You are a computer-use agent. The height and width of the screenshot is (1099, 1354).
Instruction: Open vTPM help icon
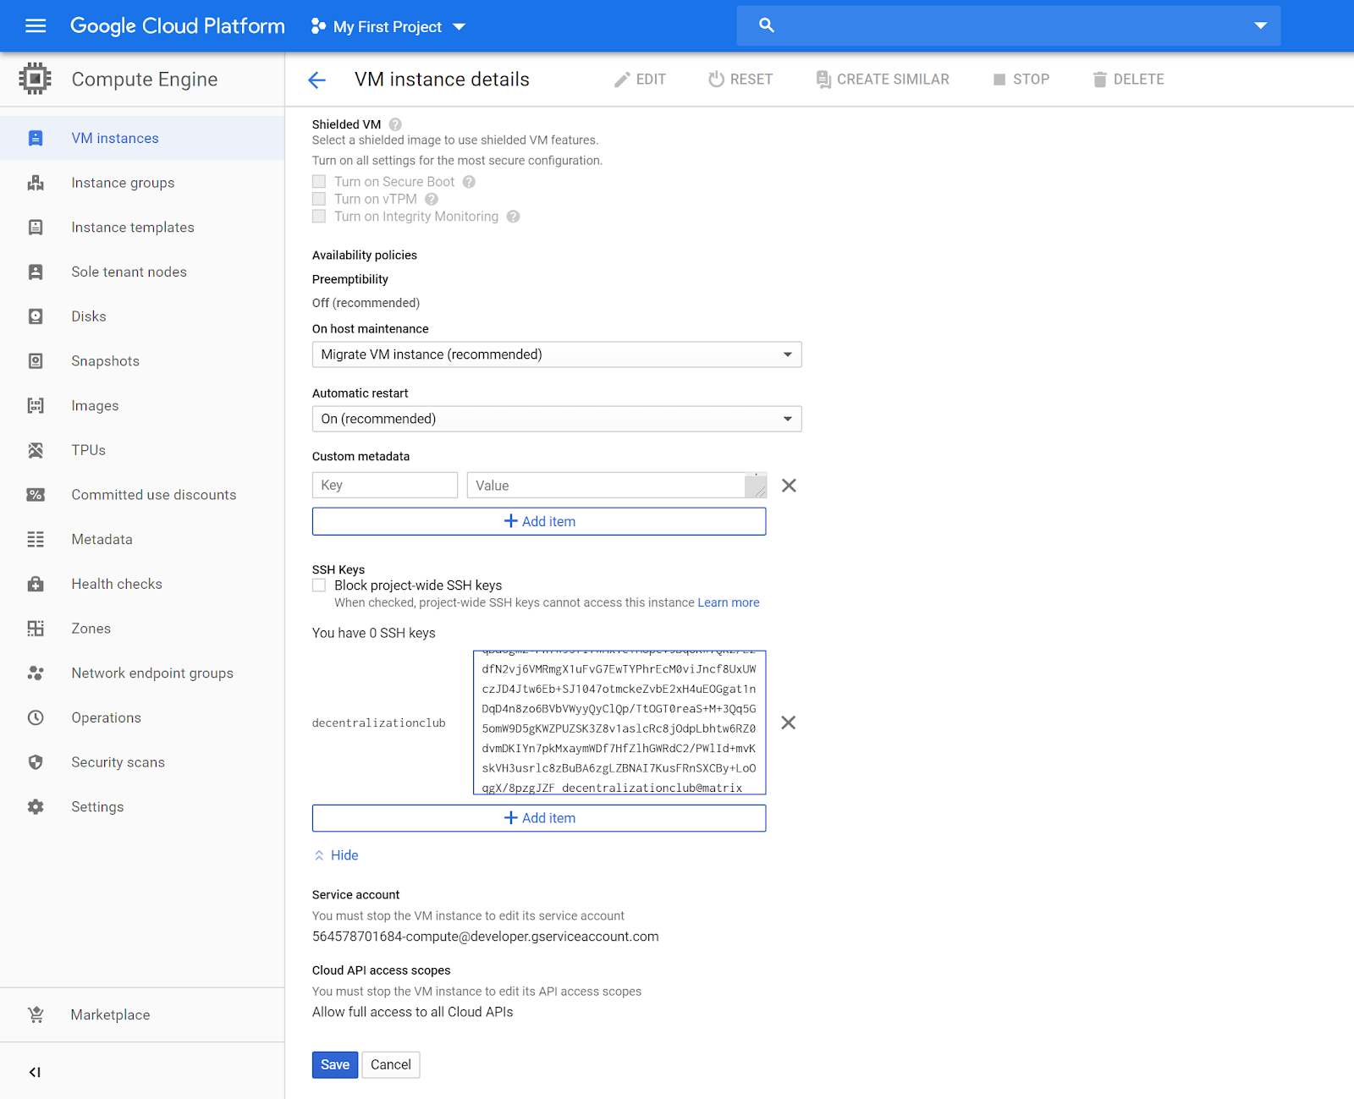click(432, 200)
